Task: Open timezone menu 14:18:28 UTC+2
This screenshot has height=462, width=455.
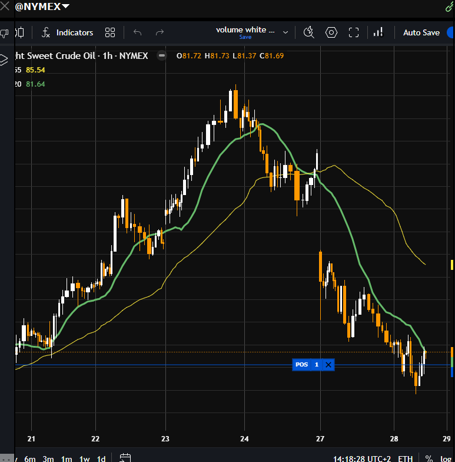Action: pyautogui.click(x=362, y=458)
